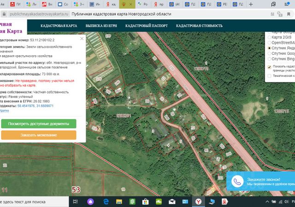Viewport: 295px width, 207px height.
Task: Open the ВЫПИСКА ИЗ ЕГРН menu item
Action: (101, 26)
